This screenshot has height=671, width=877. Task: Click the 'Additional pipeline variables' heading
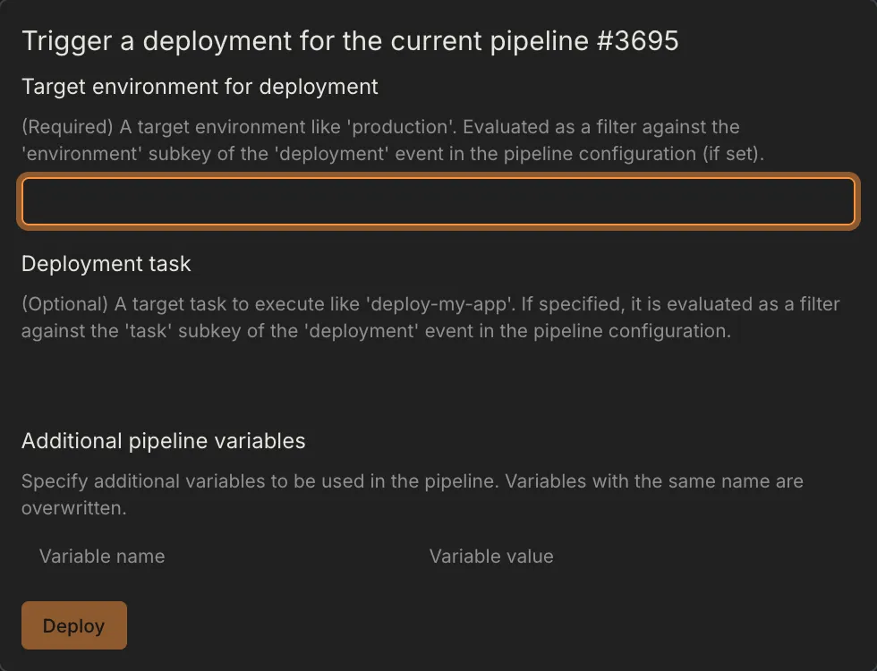pyautogui.click(x=163, y=441)
